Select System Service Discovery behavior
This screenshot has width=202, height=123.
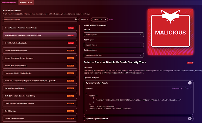tap(40, 119)
